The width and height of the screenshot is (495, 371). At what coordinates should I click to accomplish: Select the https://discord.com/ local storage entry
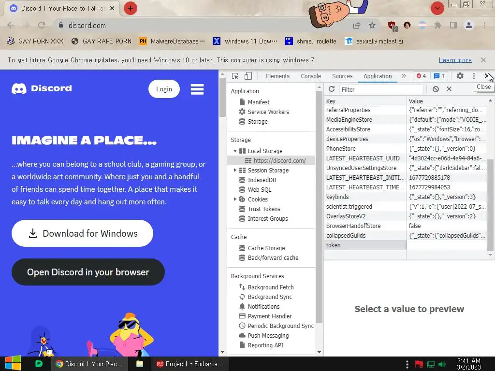[x=272, y=160]
